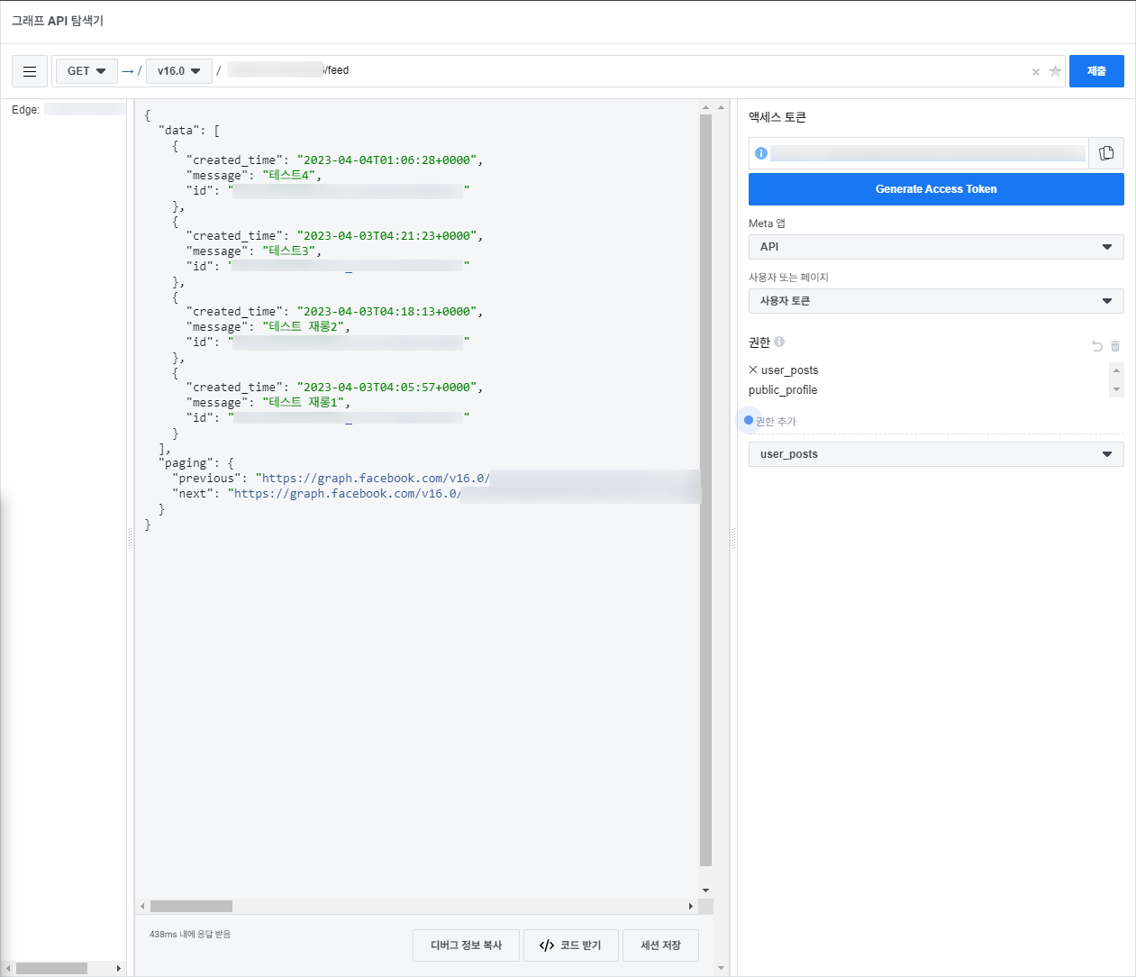Click the undo permissions icon
Screen dimensions: 1136x977
(1097, 346)
